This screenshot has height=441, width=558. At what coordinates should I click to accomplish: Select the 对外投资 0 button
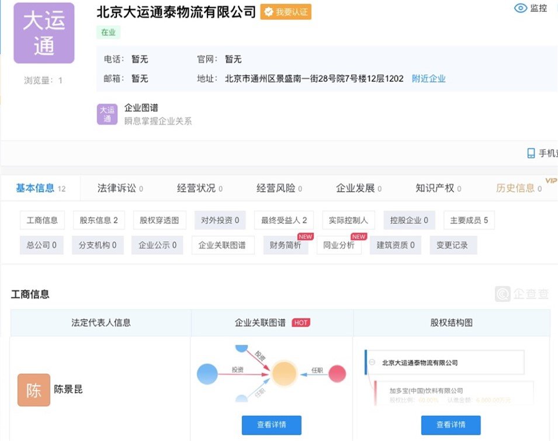(x=220, y=220)
